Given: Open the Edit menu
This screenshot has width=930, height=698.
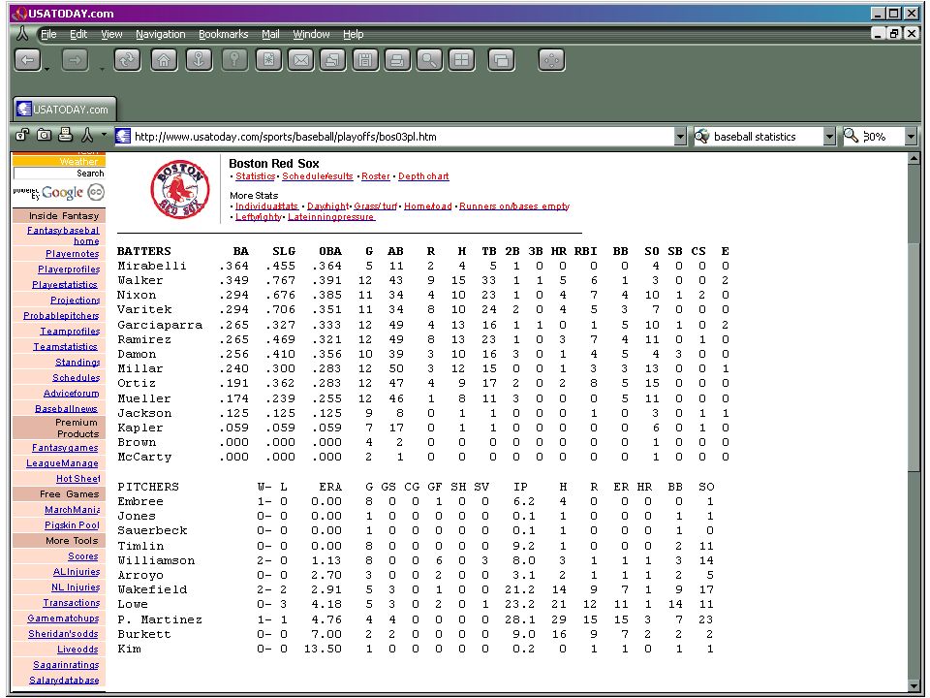Looking at the screenshot, I should coord(78,35).
